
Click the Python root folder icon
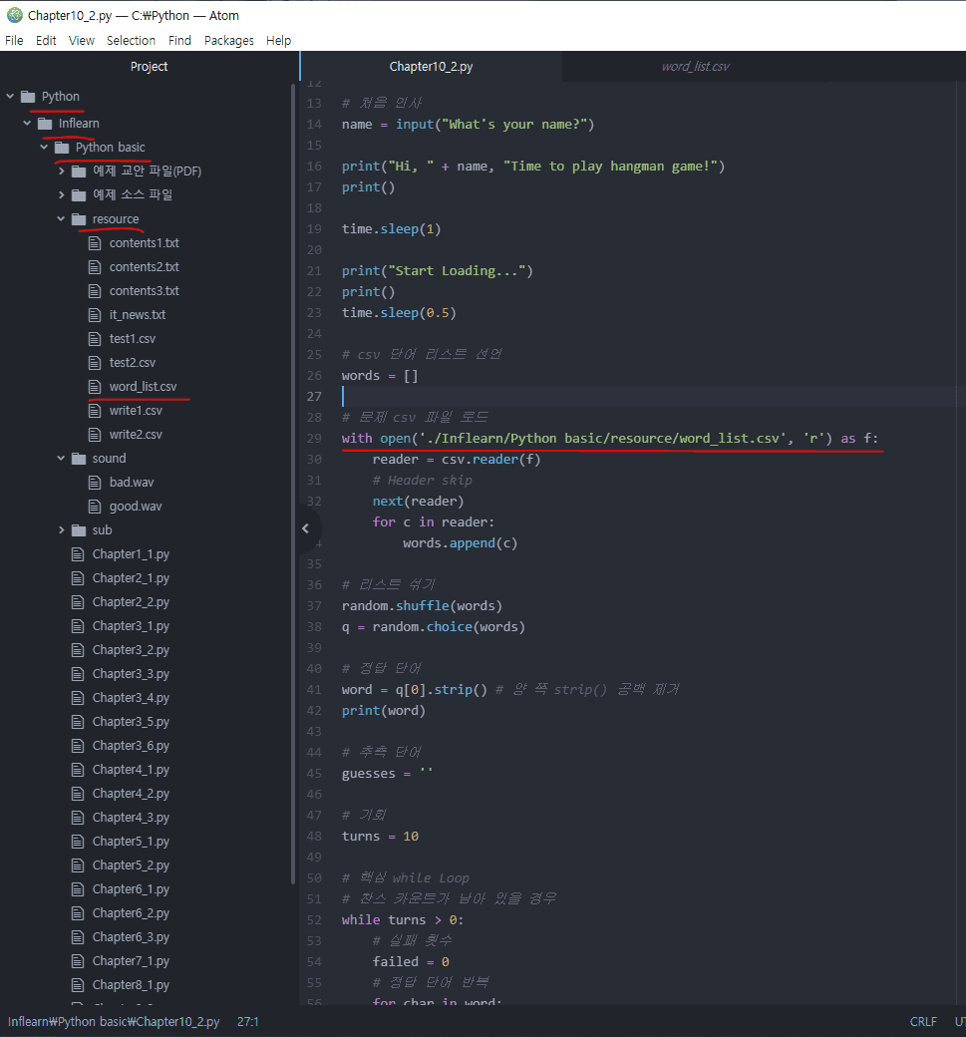click(x=28, y=97)
